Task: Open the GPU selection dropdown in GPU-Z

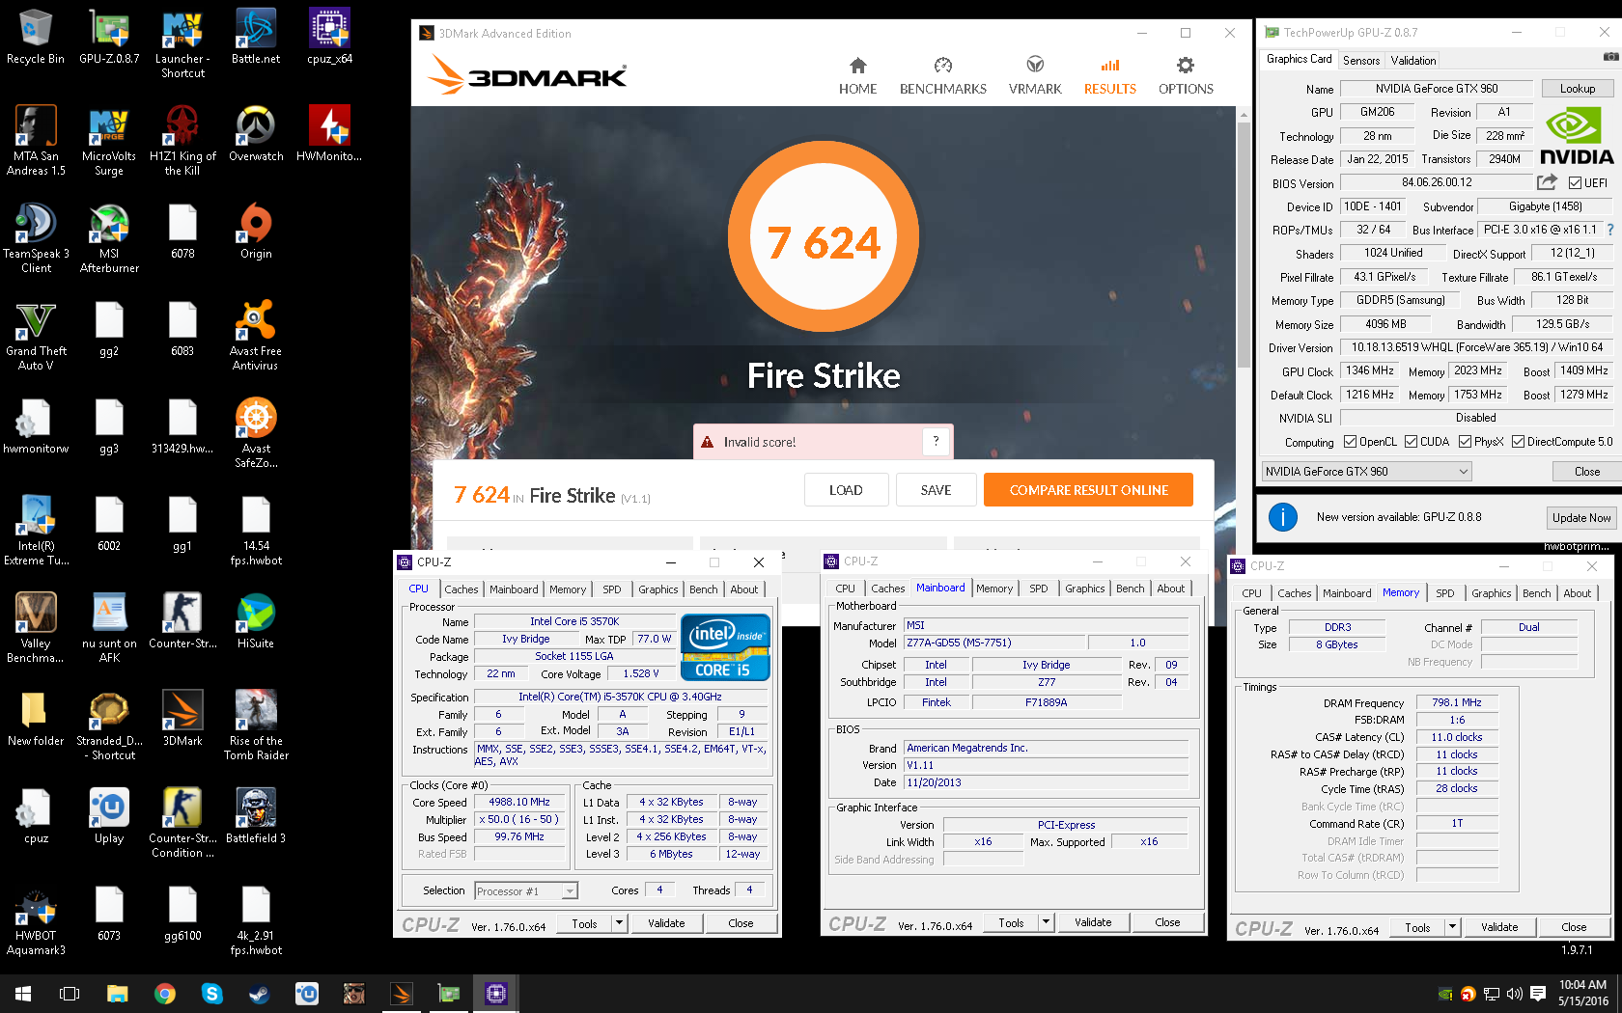Action: (x=1366, y=472)
